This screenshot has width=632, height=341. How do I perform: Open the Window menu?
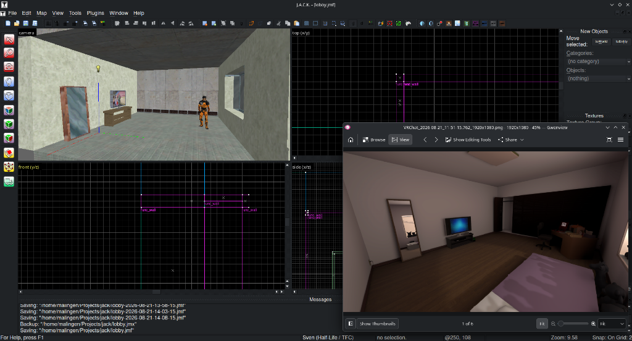click(x=119, y=13)
